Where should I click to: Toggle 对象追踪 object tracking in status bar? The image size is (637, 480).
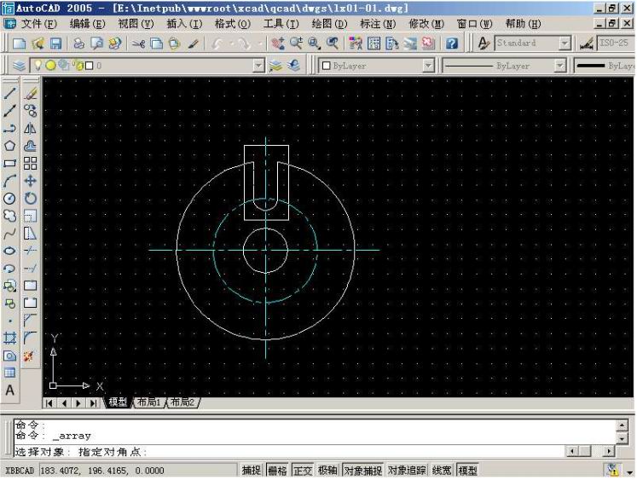click(x=407, y=471)
